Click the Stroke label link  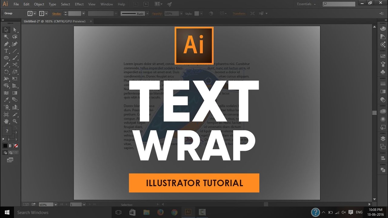point(56,14)
